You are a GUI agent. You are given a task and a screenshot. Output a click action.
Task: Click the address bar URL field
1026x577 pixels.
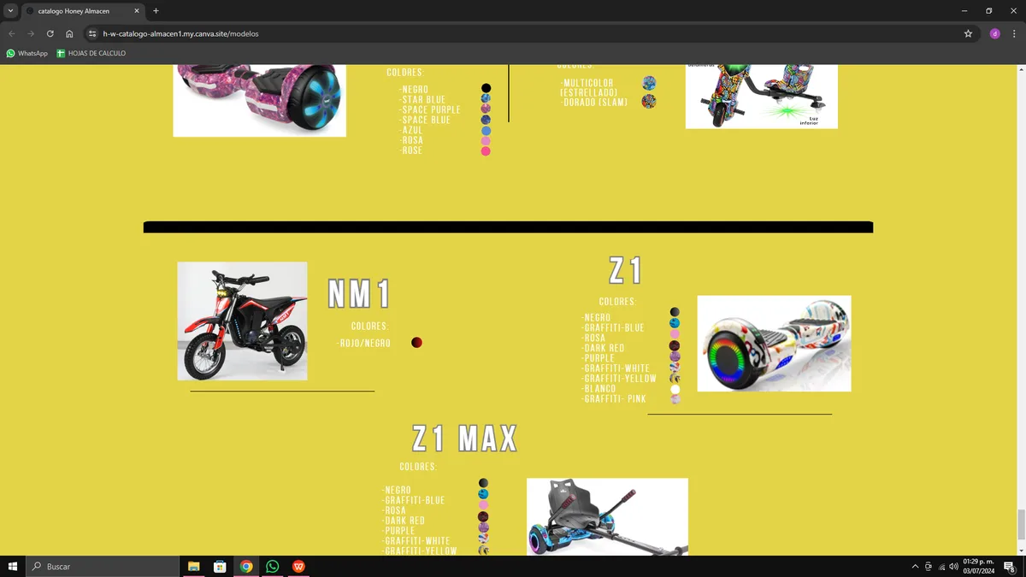(x=530, y=34)
